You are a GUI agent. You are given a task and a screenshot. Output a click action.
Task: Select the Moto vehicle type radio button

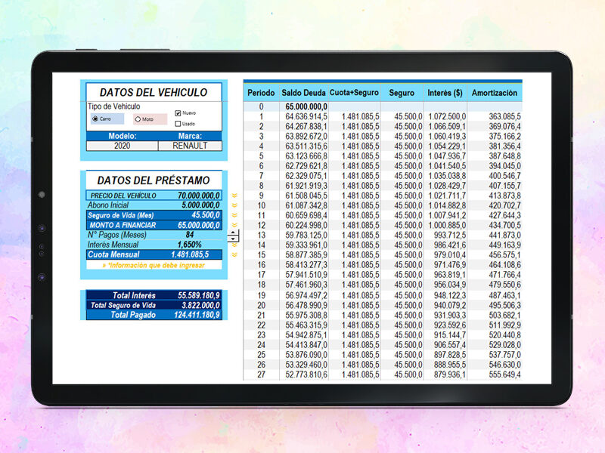[x=138, y=119]
